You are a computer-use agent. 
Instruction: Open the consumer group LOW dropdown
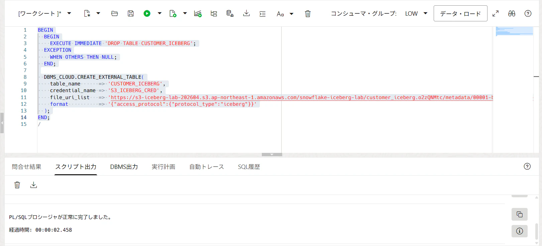(416, 13)
